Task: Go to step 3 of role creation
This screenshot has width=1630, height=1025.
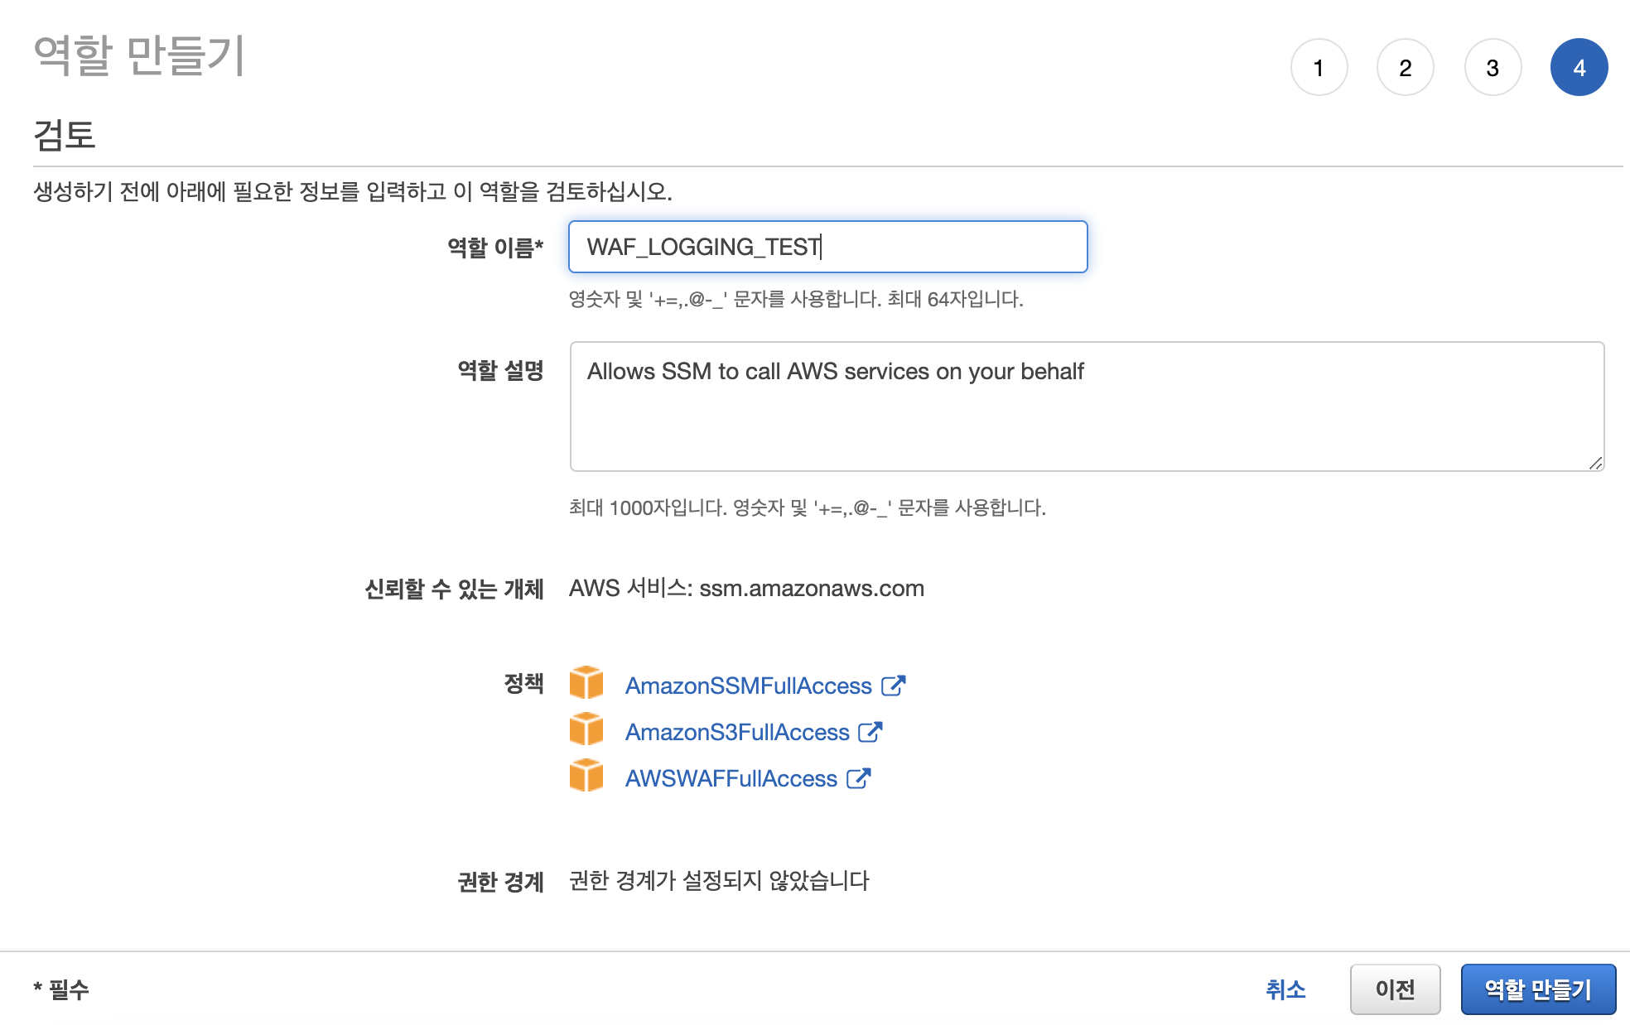Action: (1492, 67)
